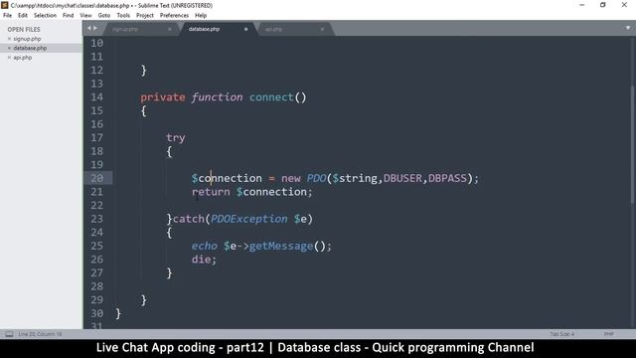Close database.php in the Open Files sidebar

[x=9, y=48]
